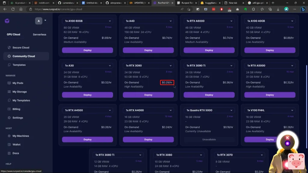Open the My Machines icon
This screenshot has height=173, width=308.
pos(9,136)
